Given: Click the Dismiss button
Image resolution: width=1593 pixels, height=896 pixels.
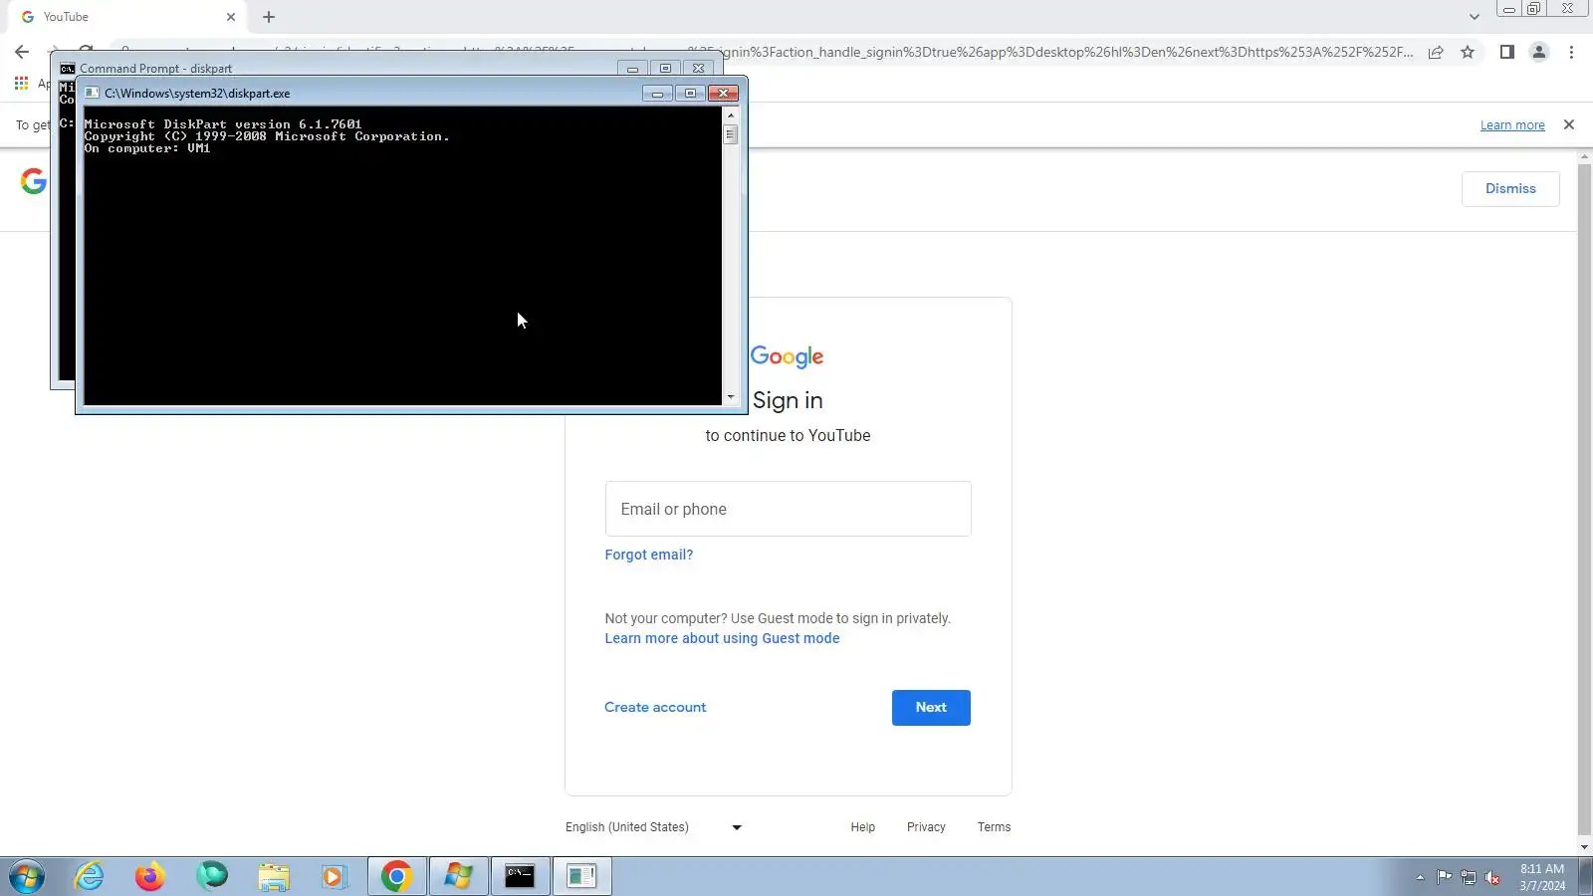Looking at the screenshot, I should coord(1510,189).
